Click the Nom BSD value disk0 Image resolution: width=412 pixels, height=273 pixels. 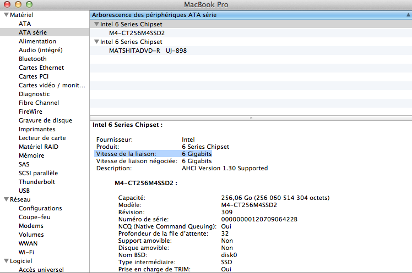click(x=229, y=255)
